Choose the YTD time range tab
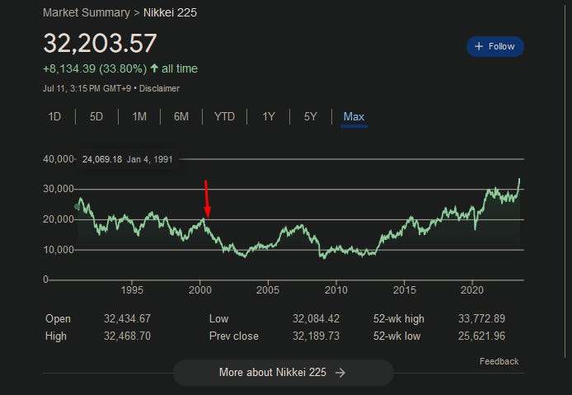This screenshot has height=395, width=572. (x=224, y=117)
